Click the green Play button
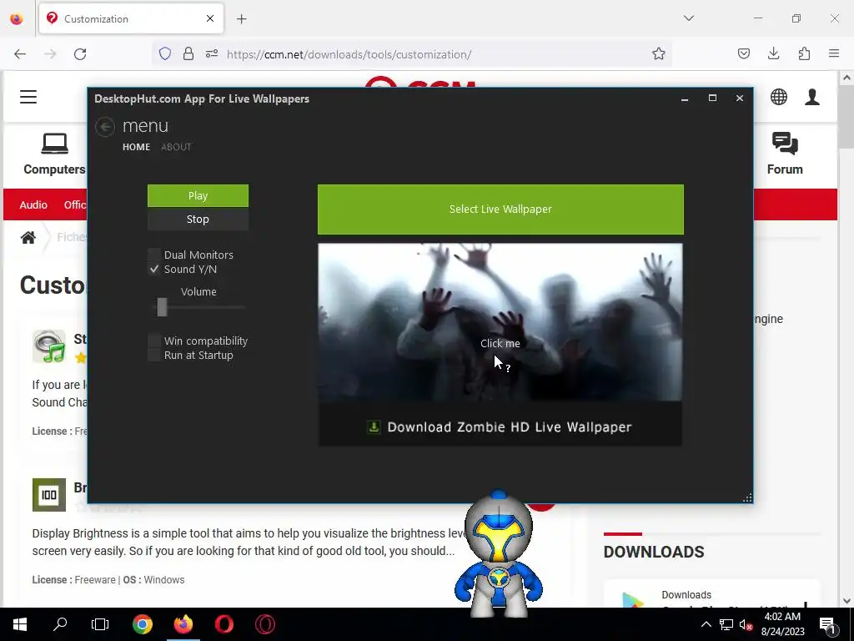 click(x=198, y=195)
